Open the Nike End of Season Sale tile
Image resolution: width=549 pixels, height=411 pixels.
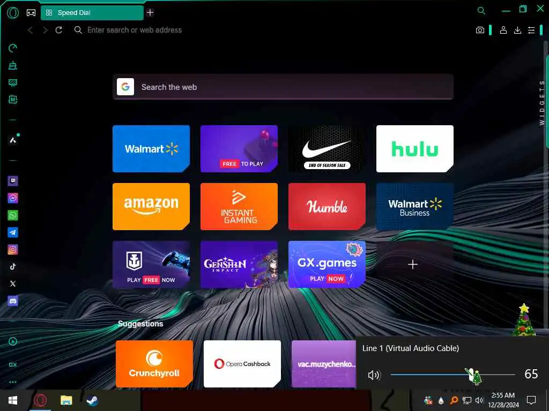pyautogui.click(x=327, y=149)
